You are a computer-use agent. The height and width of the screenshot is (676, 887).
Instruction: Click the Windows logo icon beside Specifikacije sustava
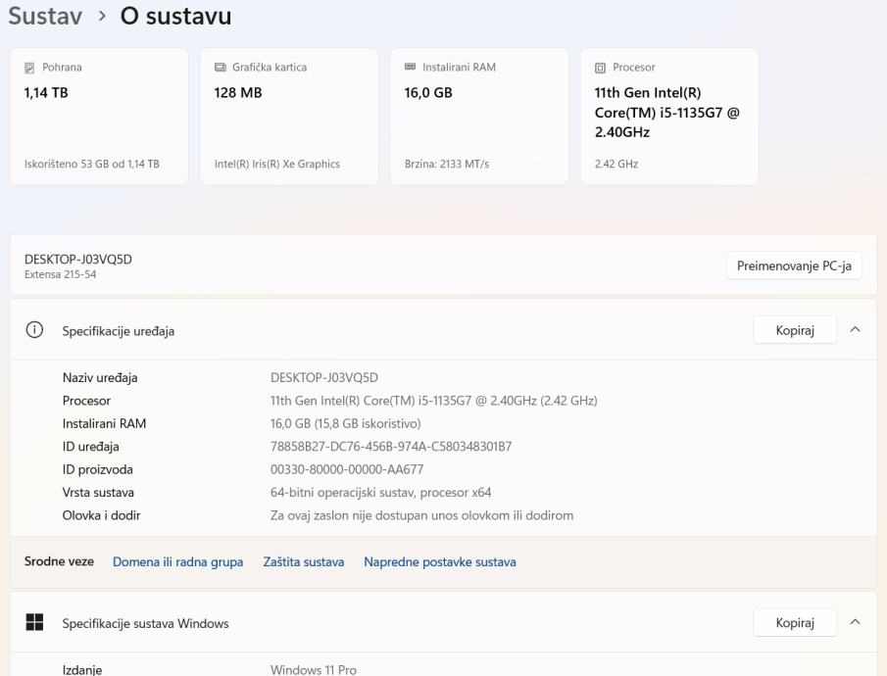tap(35, 623)
